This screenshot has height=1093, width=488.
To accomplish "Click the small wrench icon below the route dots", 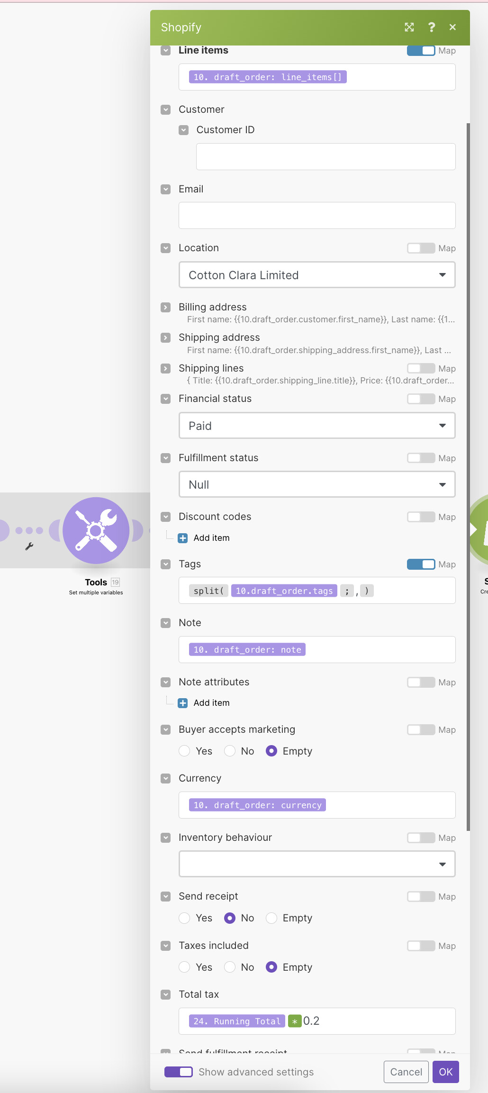I will (x=29, y=546).
